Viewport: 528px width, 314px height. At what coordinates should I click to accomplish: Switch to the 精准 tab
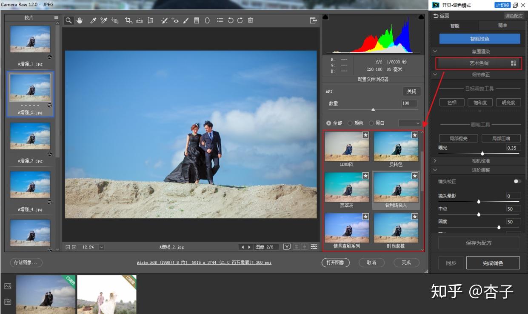click(502, 26)
